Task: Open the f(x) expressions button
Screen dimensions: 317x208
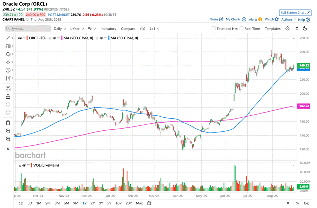Action: [x=143, y=29]
